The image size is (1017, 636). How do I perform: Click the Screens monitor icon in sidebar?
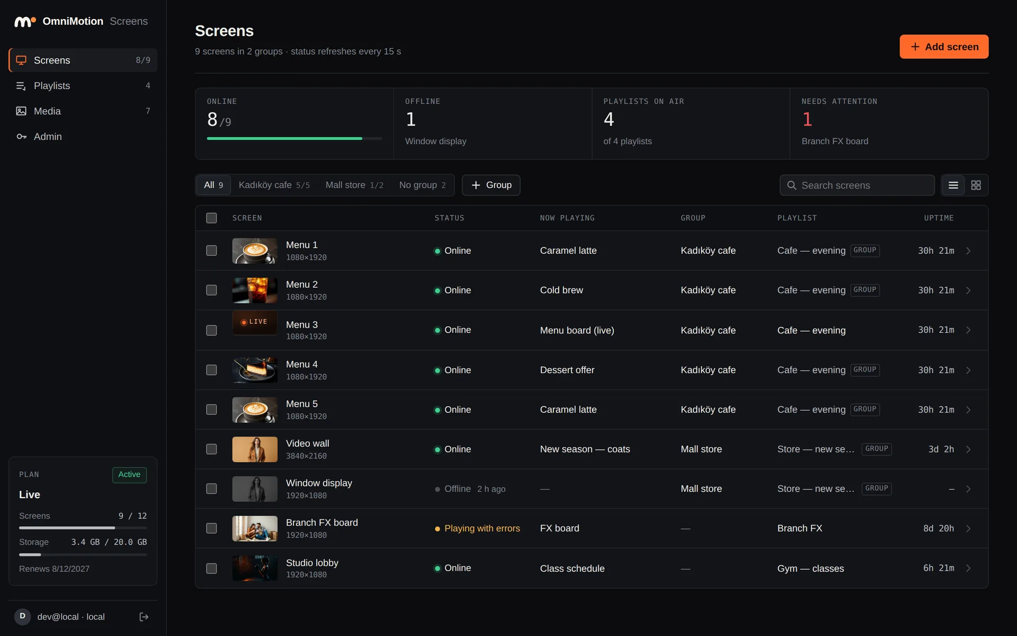click(21, 60)
